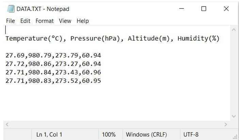Place cursor in the Temperature header line
Image resolution: width=239 pixels, height=140 pixels.
pyautogui.click(x=112, y=38)
